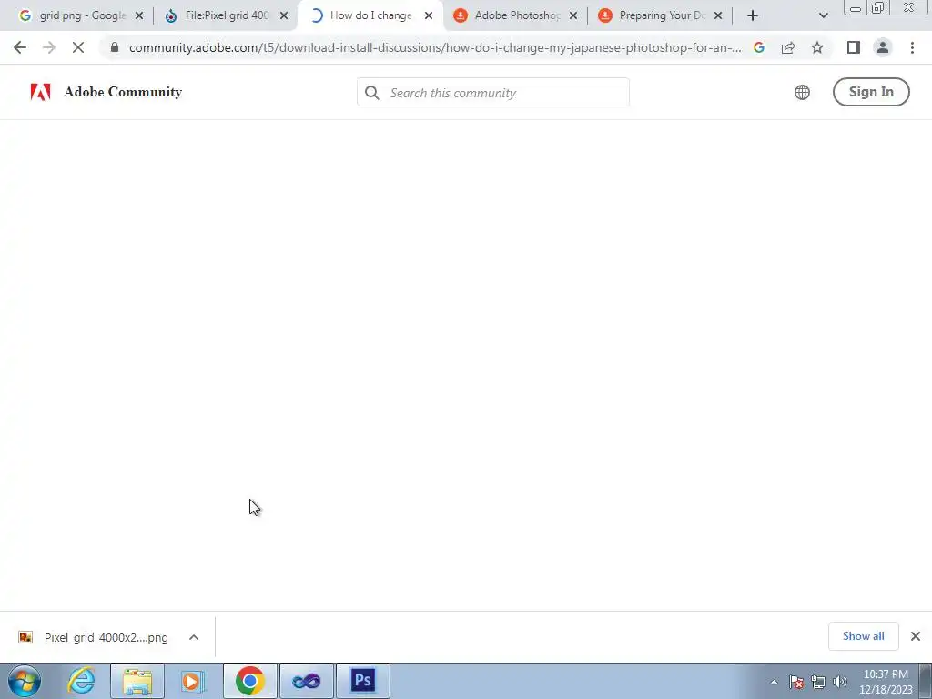932x699 pixels.
Task: Click the infinity loop taskbar app
Action: click(x=307, y=681)
